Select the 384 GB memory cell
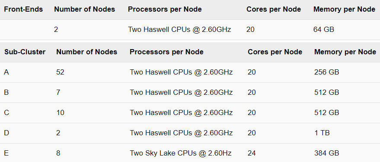 [326, 153]
